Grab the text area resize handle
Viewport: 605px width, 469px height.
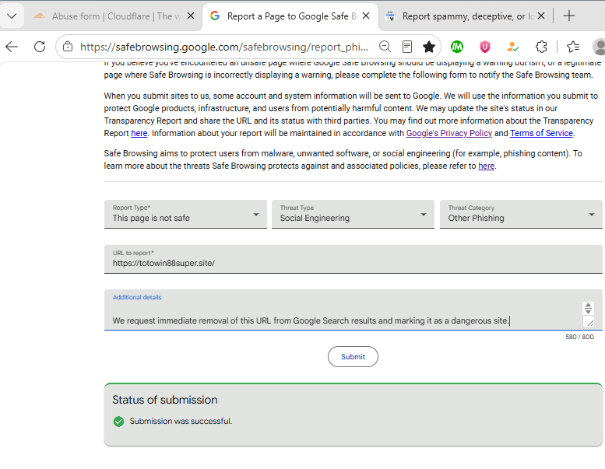pos(590,322)
